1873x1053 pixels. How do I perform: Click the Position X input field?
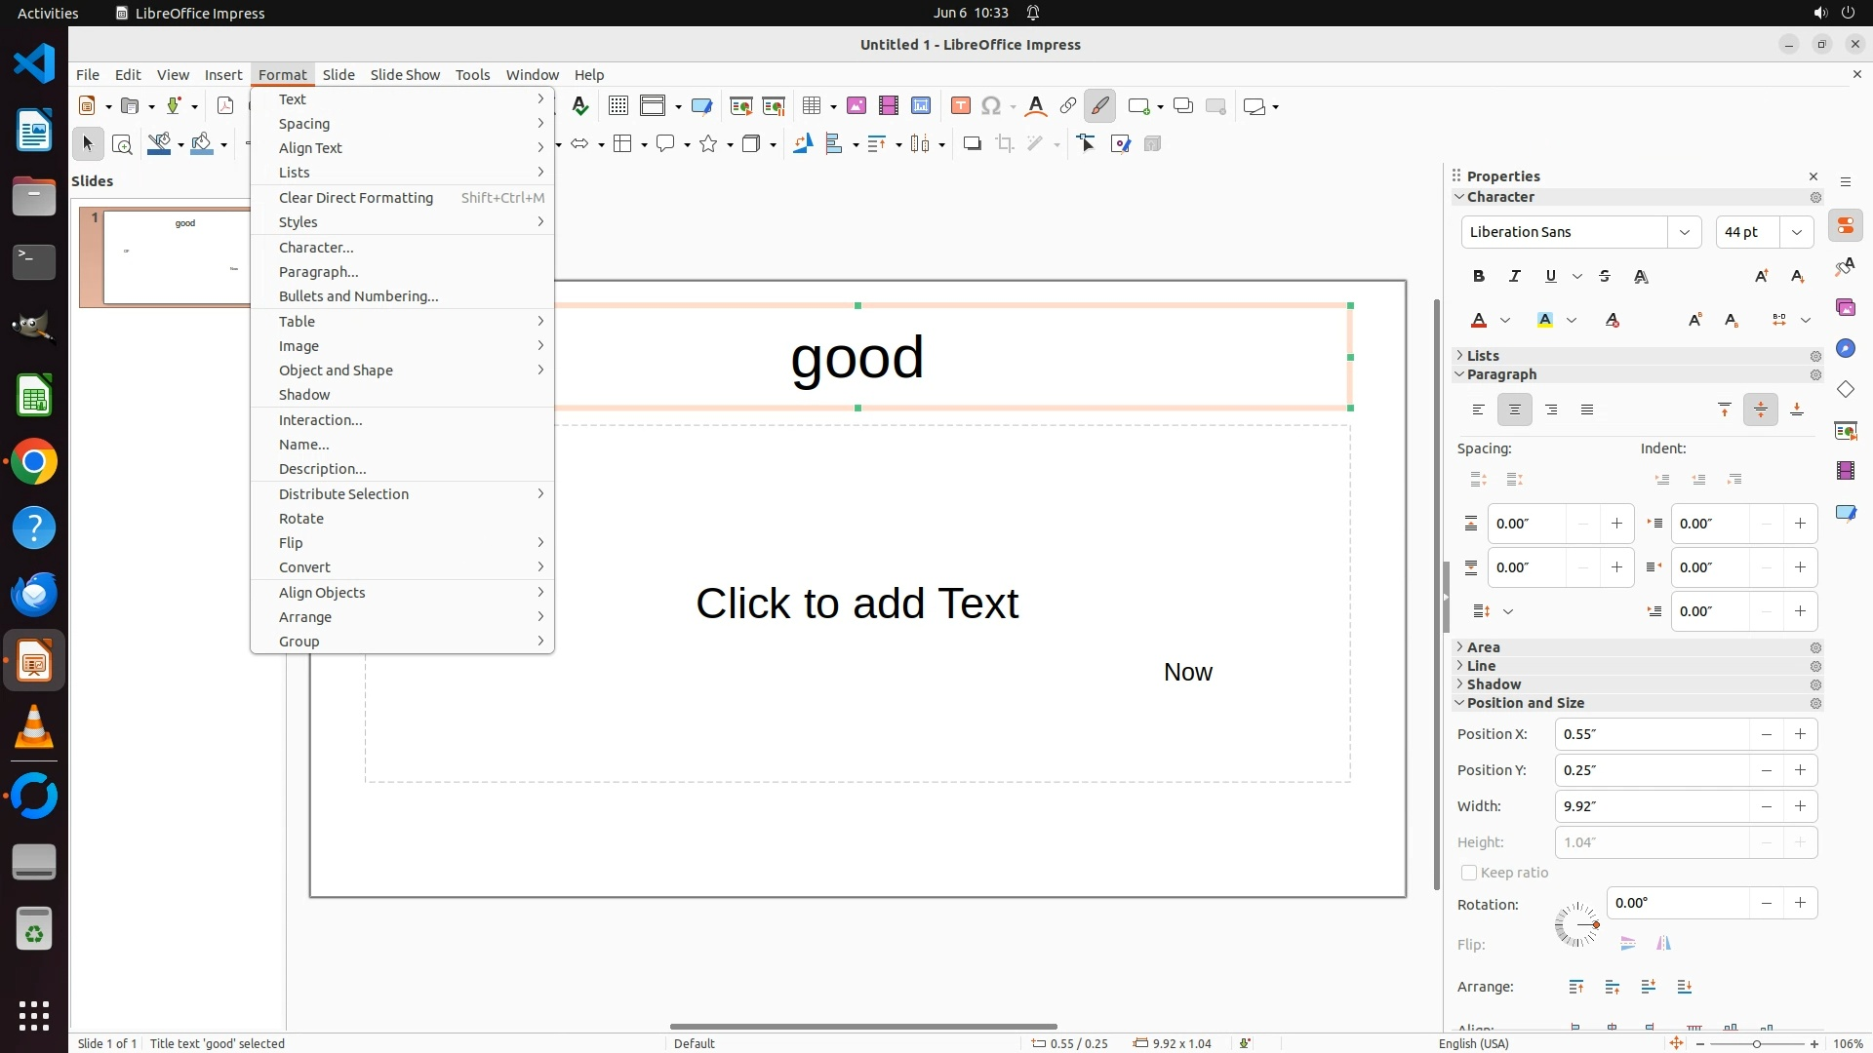(1651, 734)
